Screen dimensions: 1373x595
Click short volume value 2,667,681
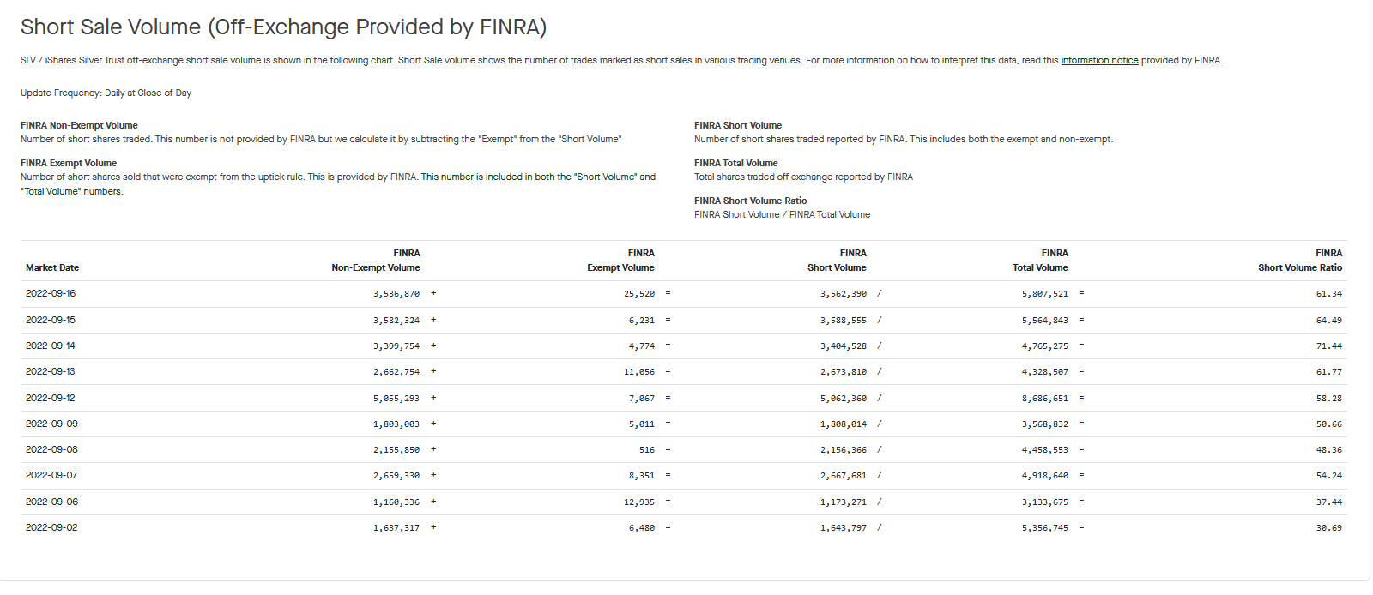[x=844, y=476]
